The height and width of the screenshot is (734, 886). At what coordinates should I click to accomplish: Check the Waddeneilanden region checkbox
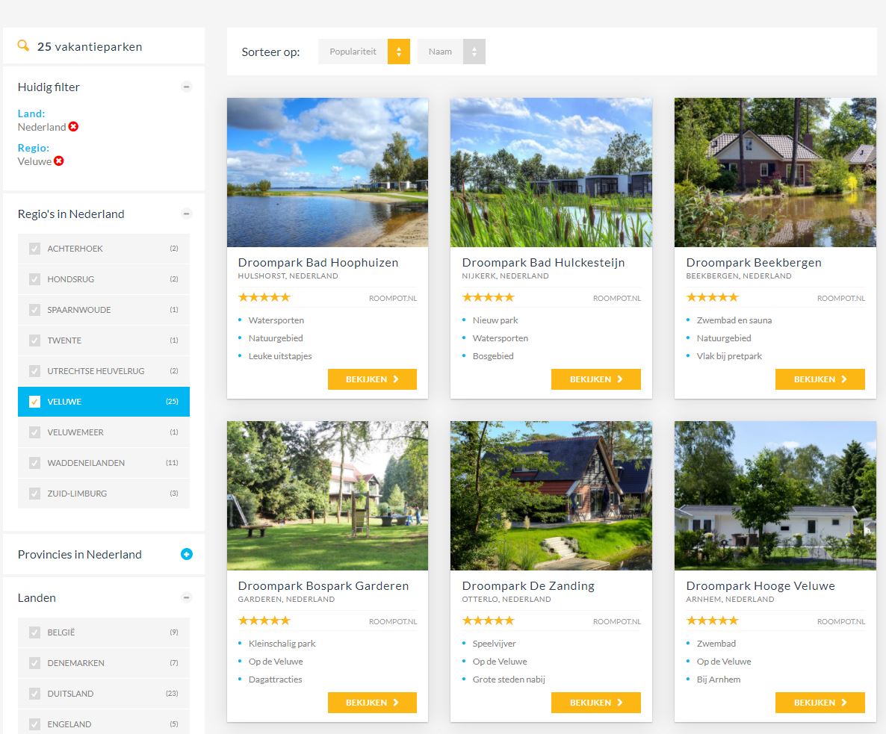click(34, 463)
